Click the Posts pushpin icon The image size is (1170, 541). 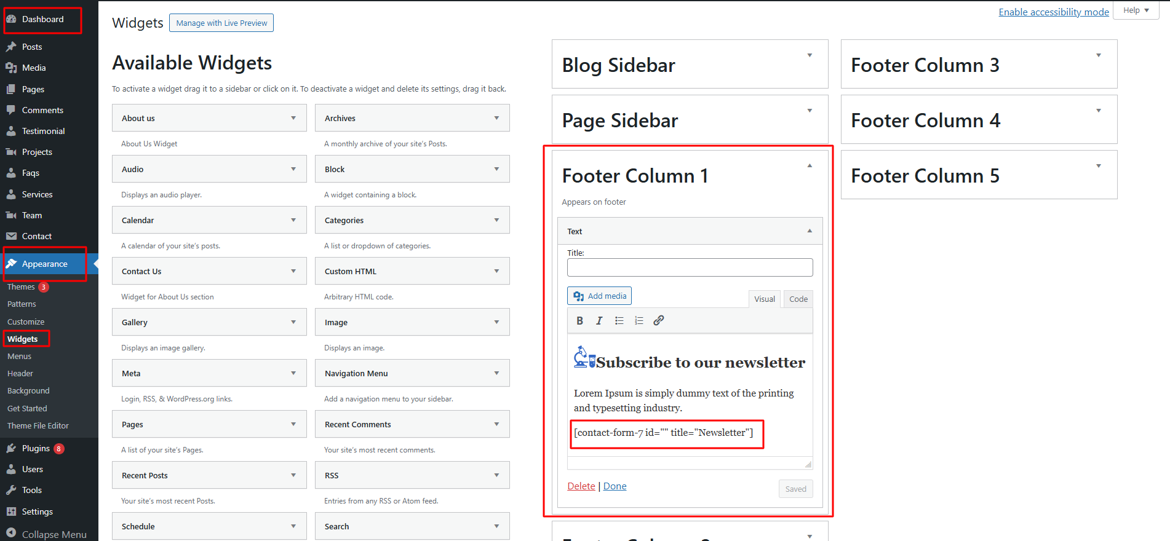11,47
